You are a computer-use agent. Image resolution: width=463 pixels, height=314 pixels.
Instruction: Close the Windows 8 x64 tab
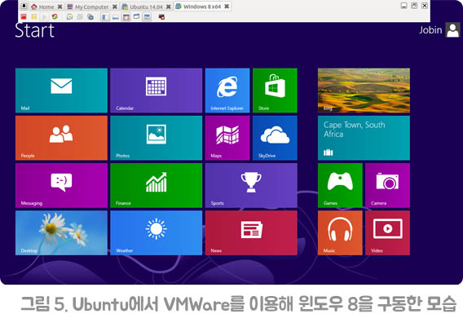tap(227, 7)
